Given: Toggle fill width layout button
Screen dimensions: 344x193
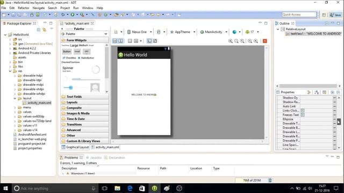Looking at the screenshot, I should [114, 41].
